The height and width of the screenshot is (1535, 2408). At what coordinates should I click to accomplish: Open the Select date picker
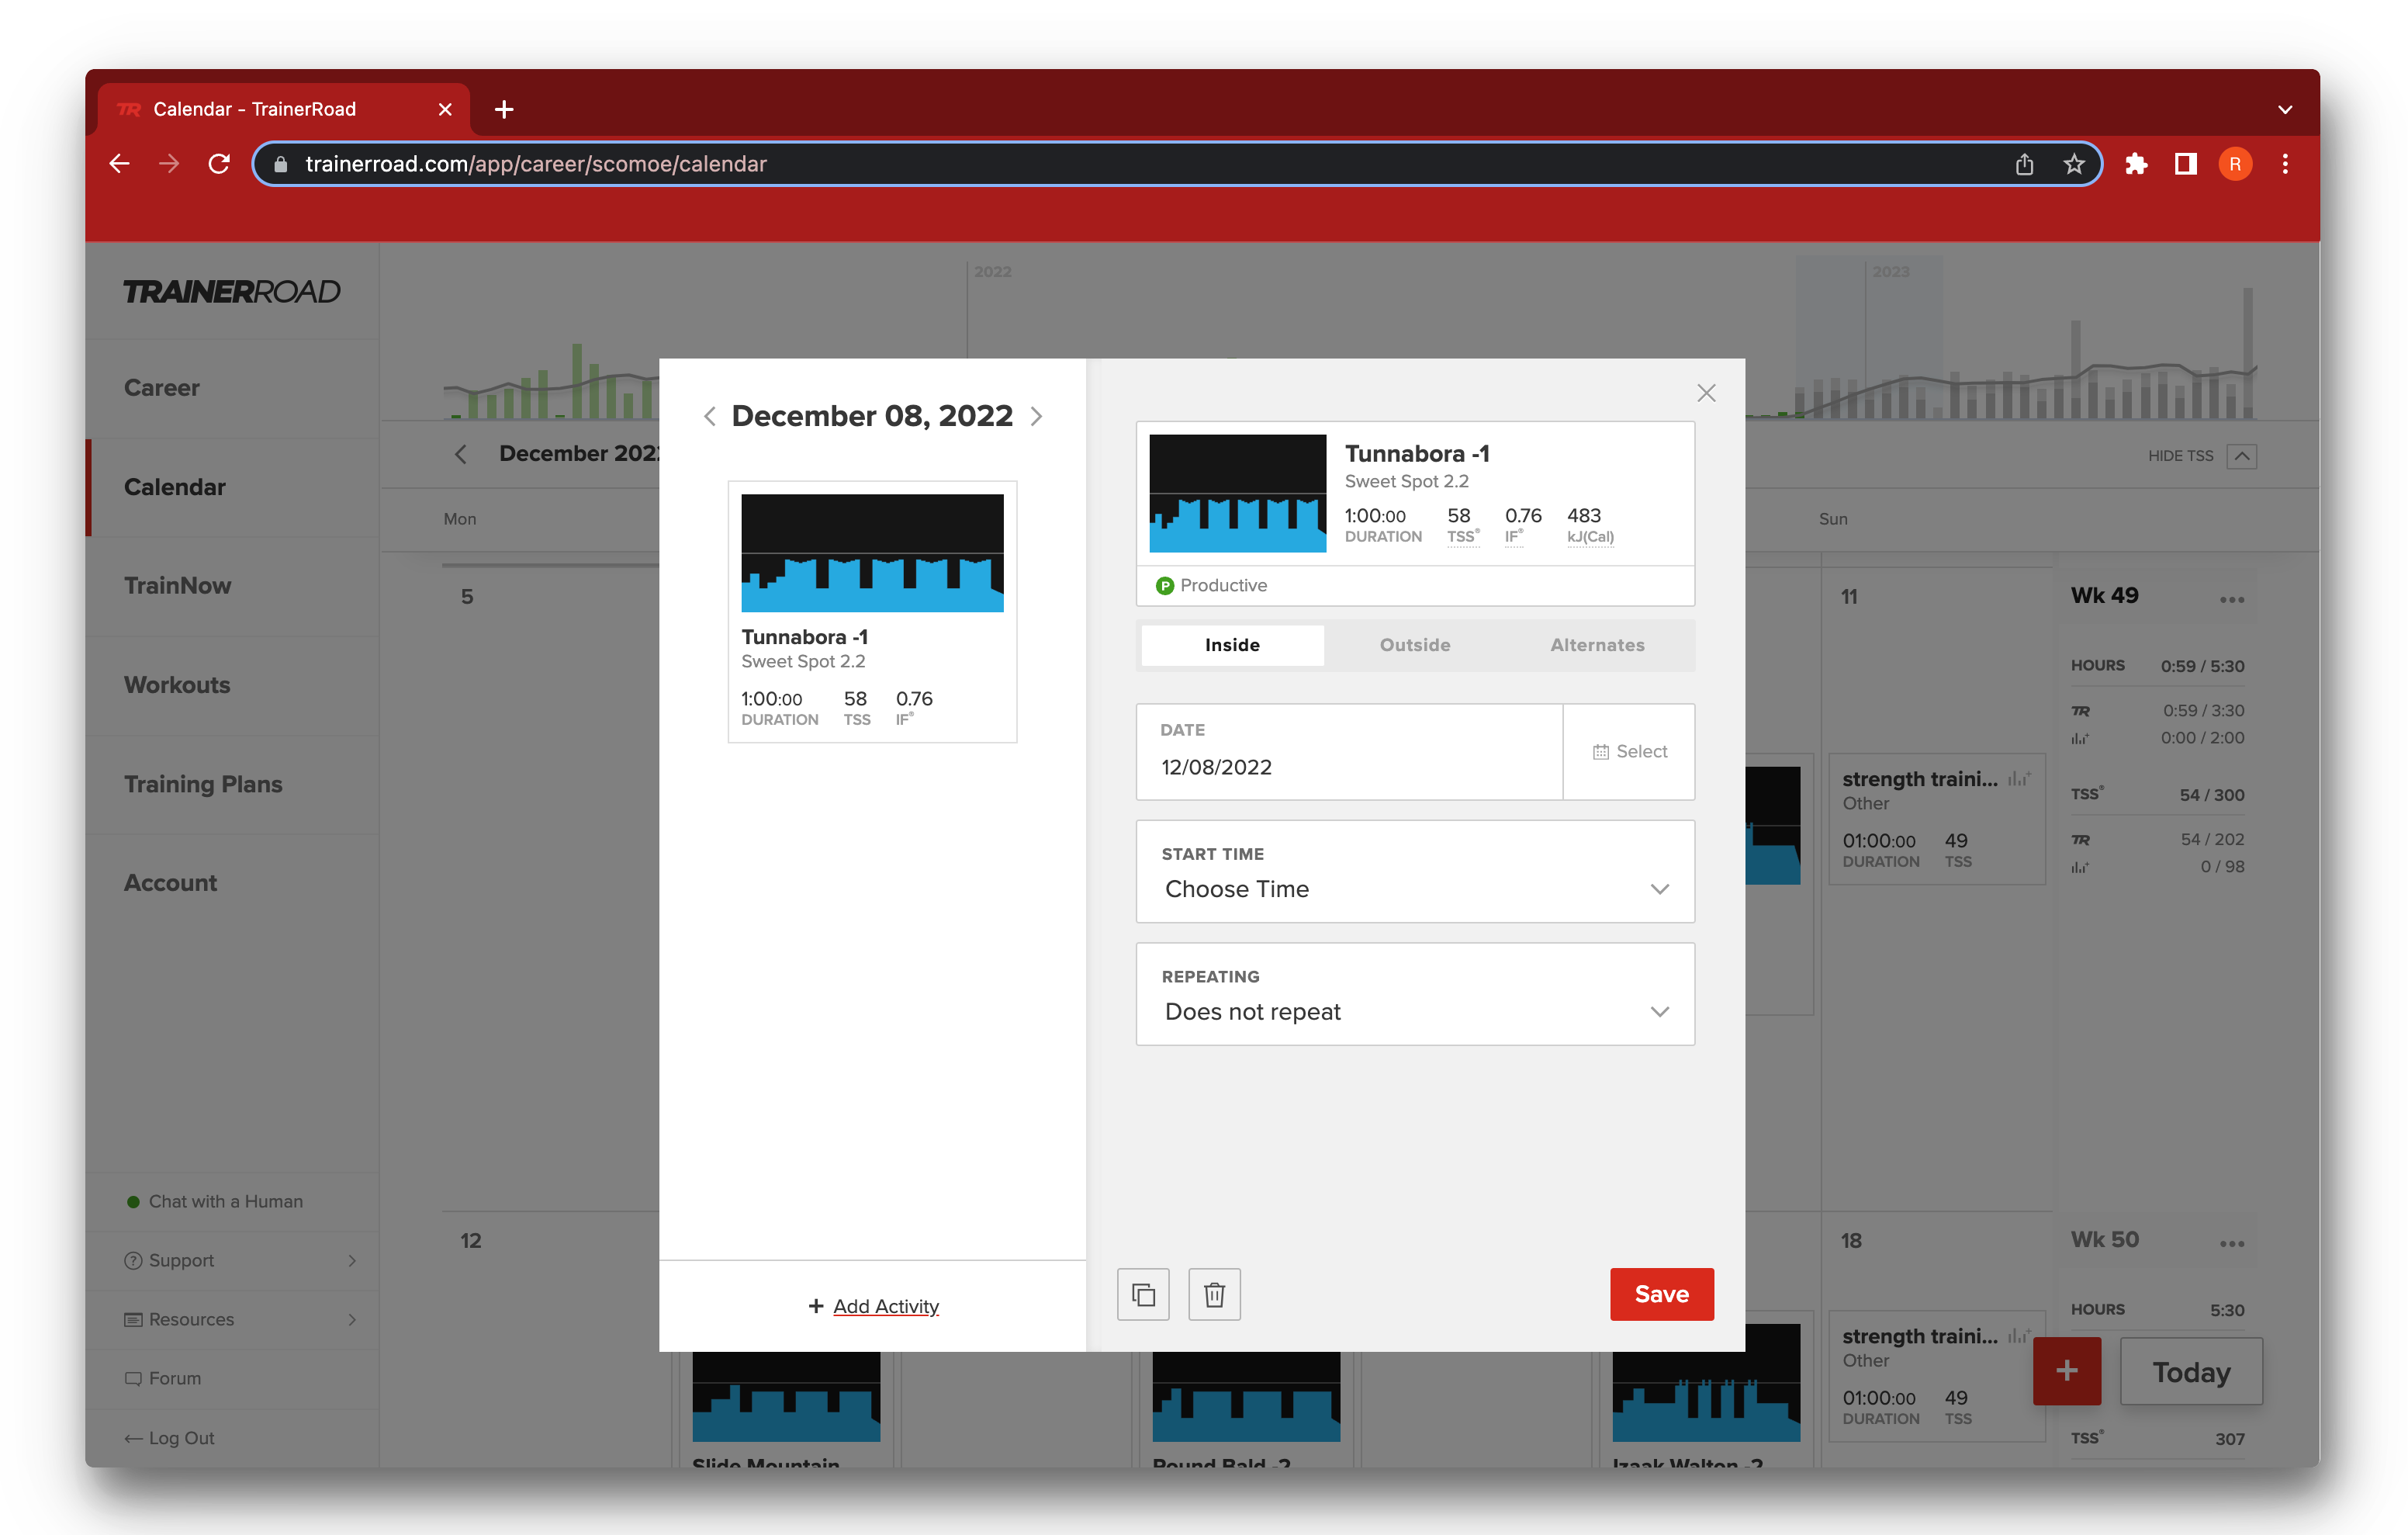(1629, 751)
